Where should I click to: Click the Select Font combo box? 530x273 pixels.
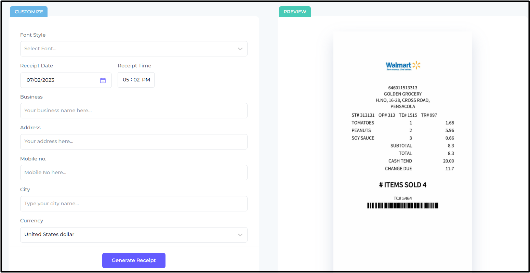coord(134,49)
